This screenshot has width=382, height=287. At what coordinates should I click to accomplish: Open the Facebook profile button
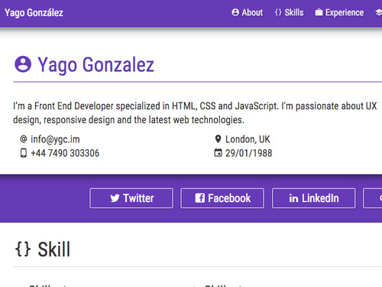222,198
